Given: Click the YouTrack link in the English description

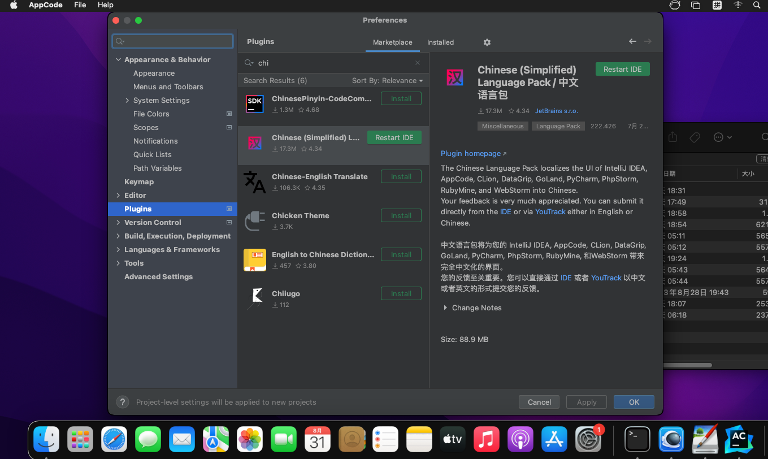Looking at the screenshot, I should tap(550, 211).
